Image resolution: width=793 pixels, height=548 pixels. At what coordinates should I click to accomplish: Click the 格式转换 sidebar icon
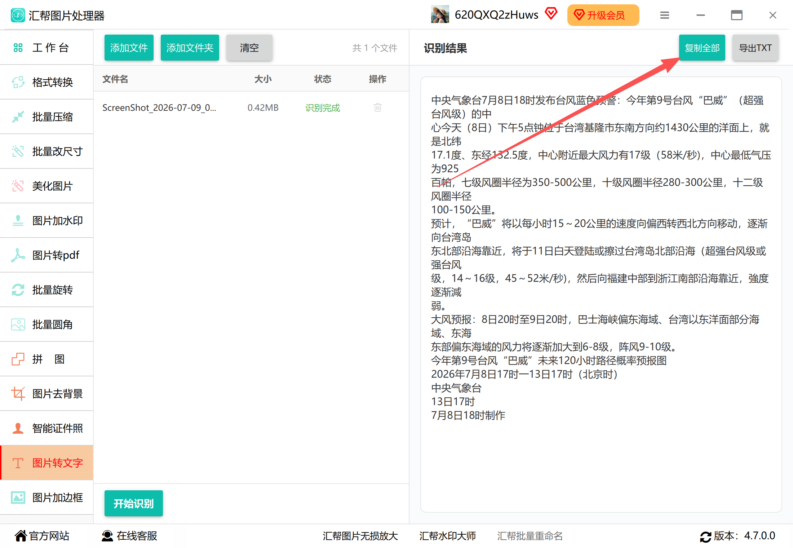point(18,82)
